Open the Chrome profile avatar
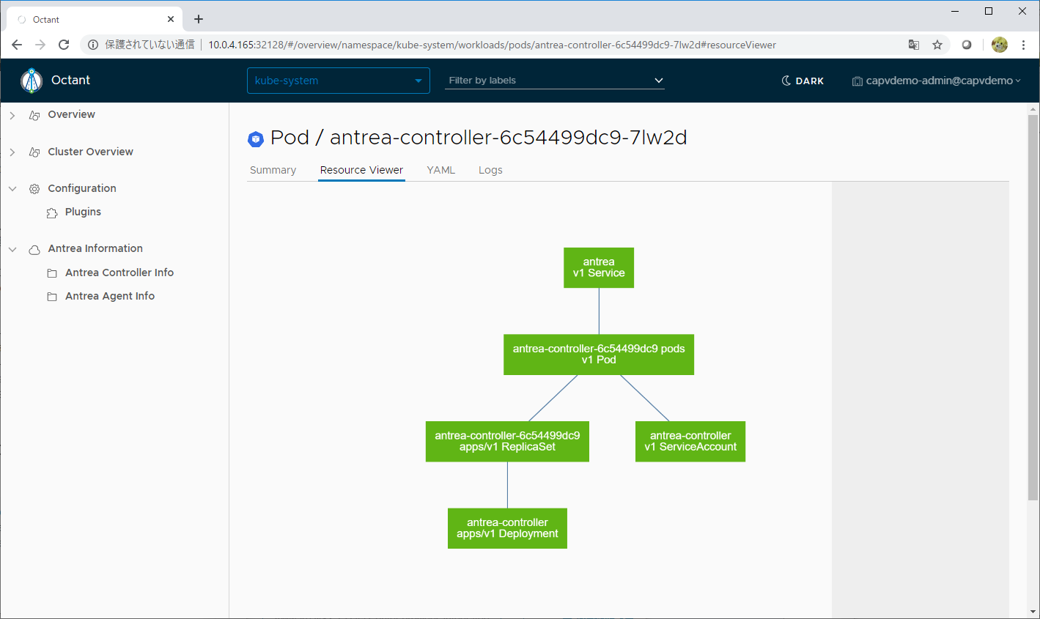The image size is (1040, 619). tap(1000, 45)
